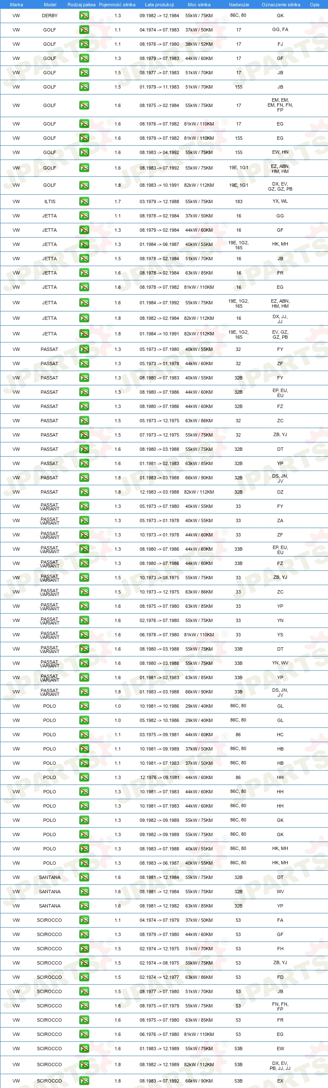Click the fuel icon in the POLO 05.1982 GL row

[84, 721]
